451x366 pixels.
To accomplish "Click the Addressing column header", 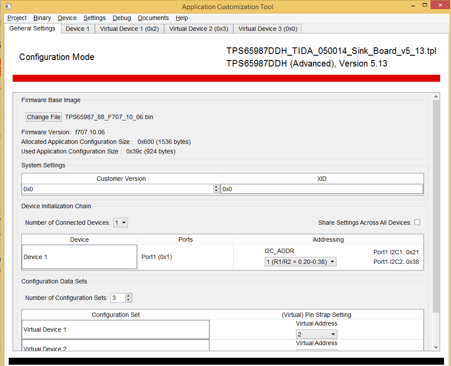I will pos(328,240).
